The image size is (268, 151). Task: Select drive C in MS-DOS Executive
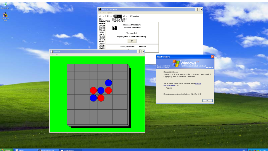tap(102, 16)
